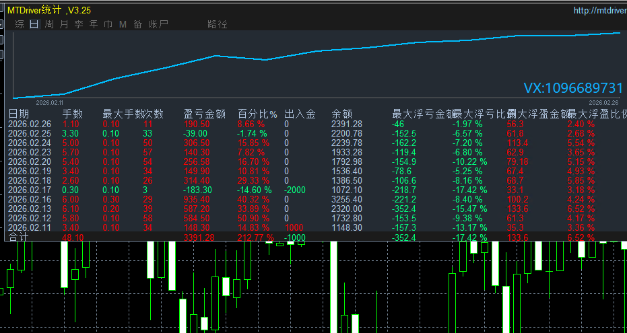Open the http://mtdriver website link
This screenshot has height=333, width=627.
coord(599,10)
